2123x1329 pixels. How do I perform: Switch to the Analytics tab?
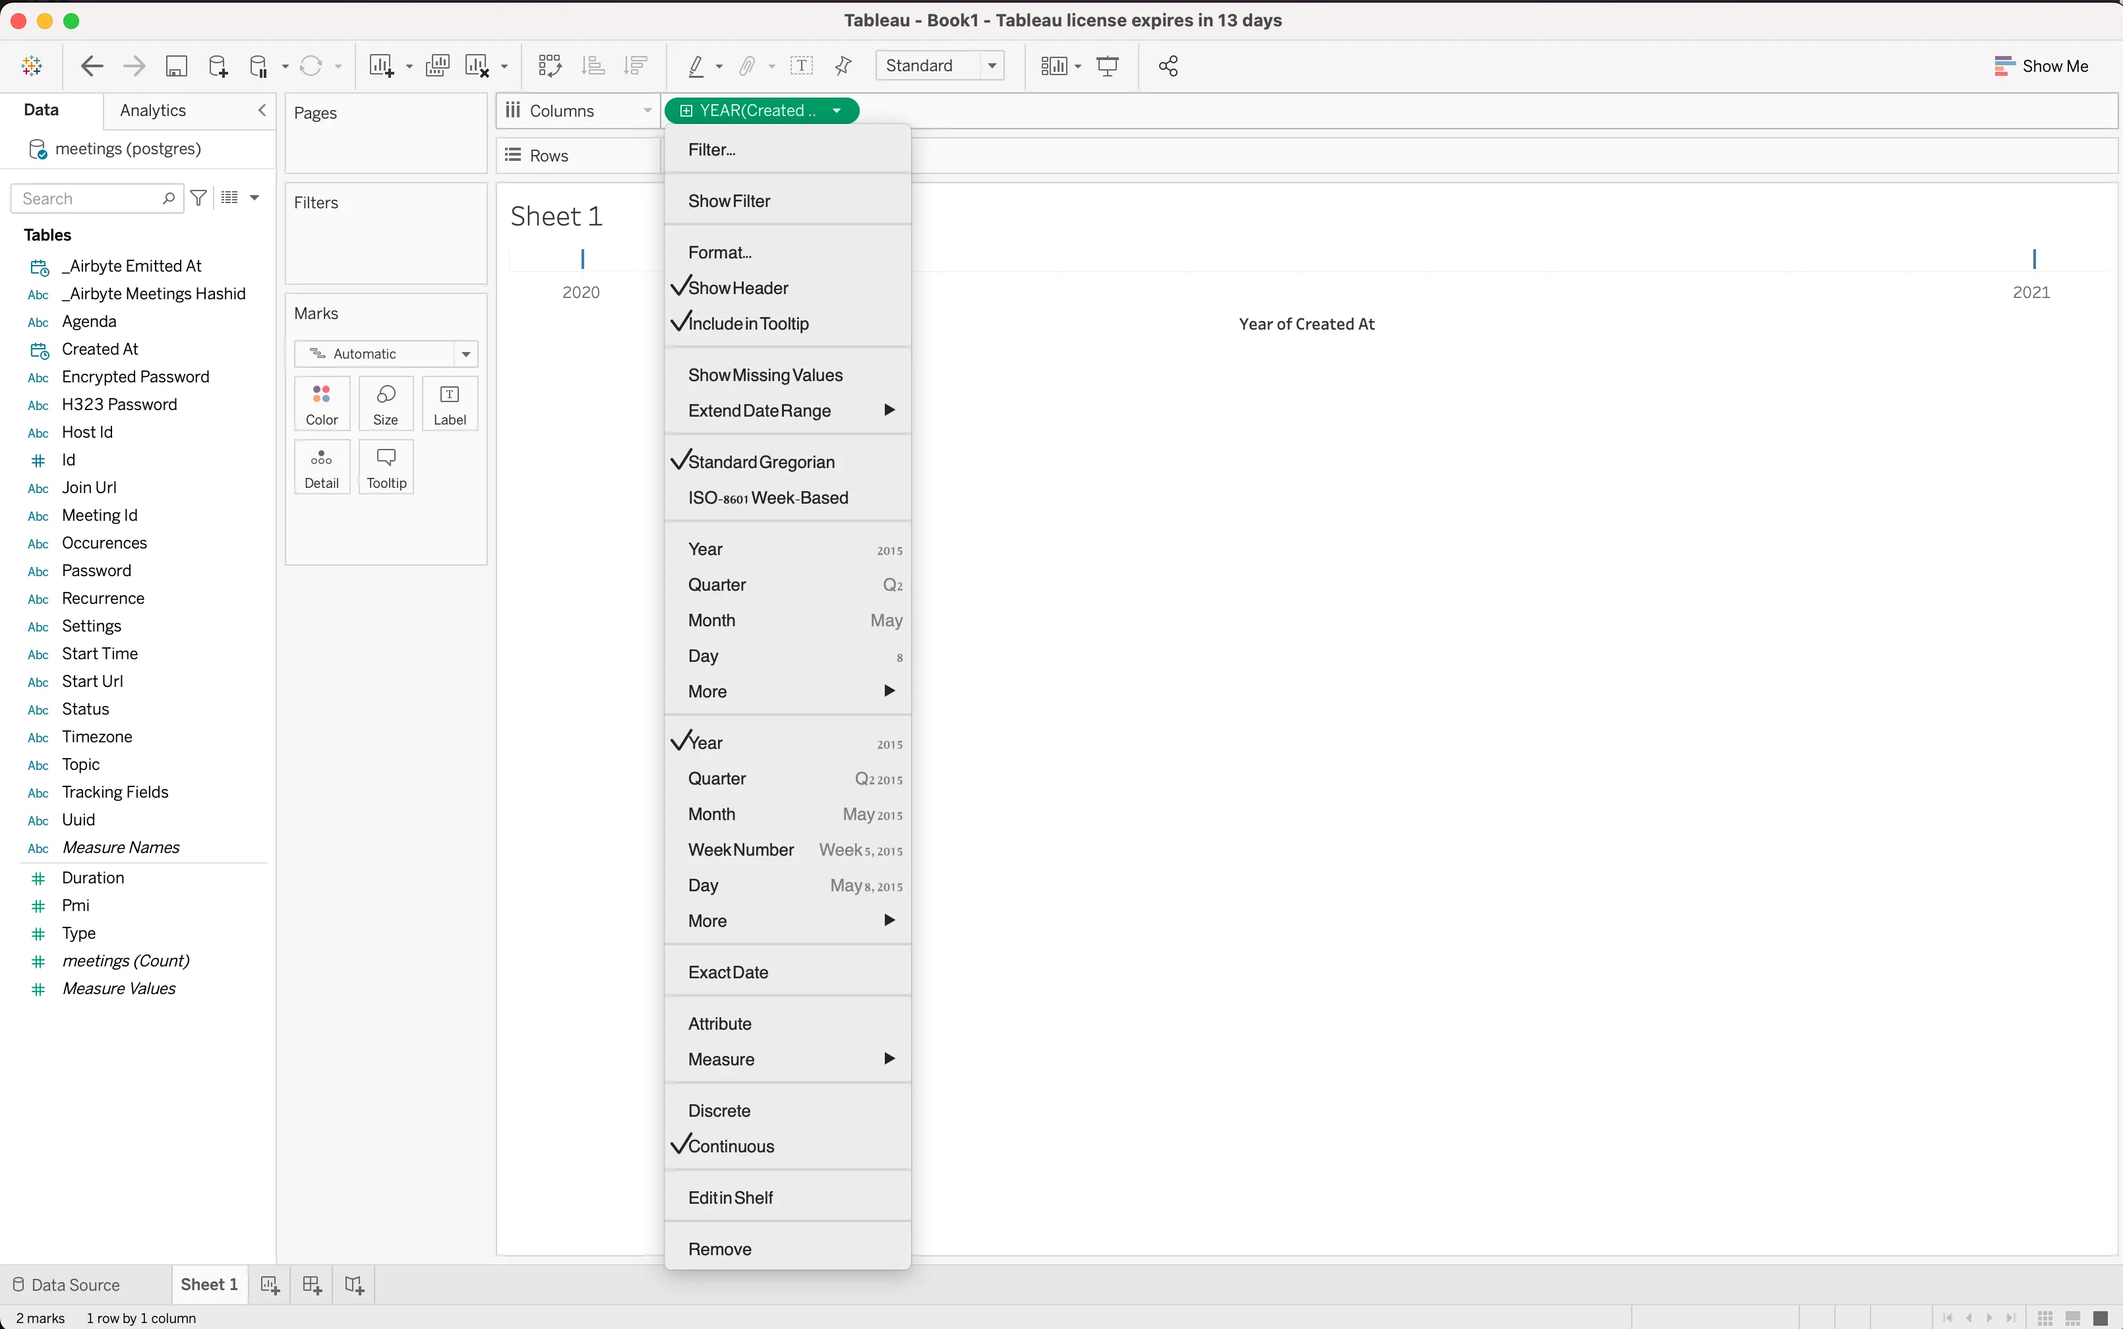(153, 111)
